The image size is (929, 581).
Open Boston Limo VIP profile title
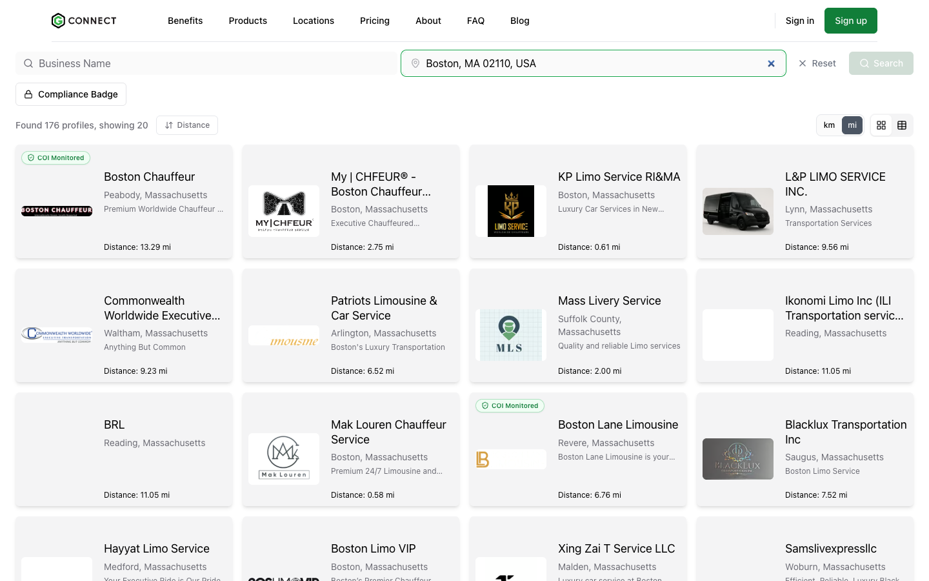(x=374, y=549)
